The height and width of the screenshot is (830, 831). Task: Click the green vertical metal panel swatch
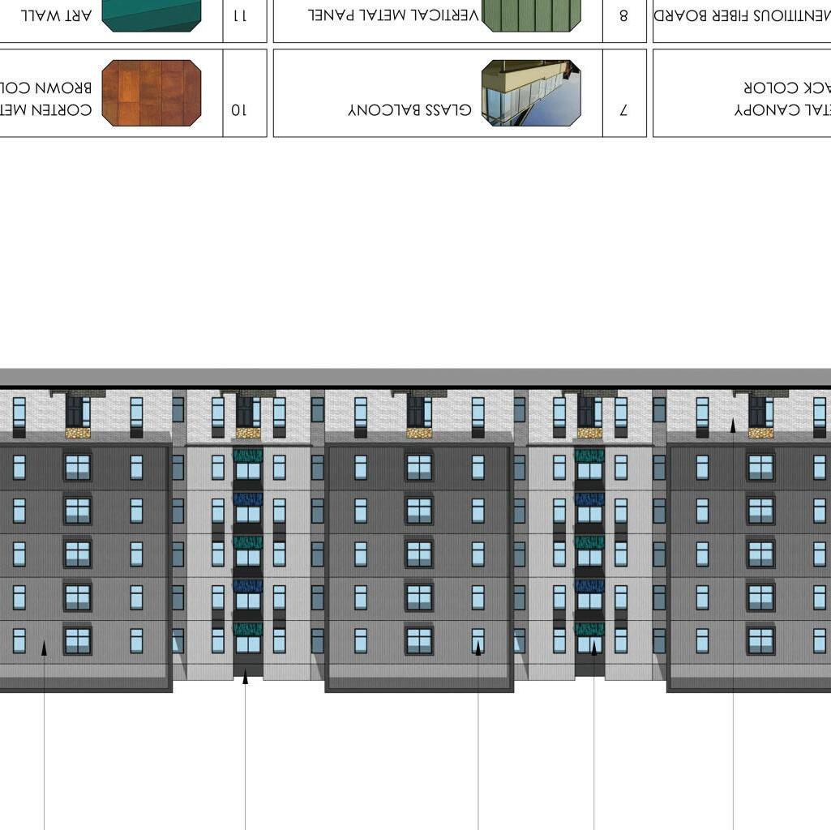tap(532, 15)
